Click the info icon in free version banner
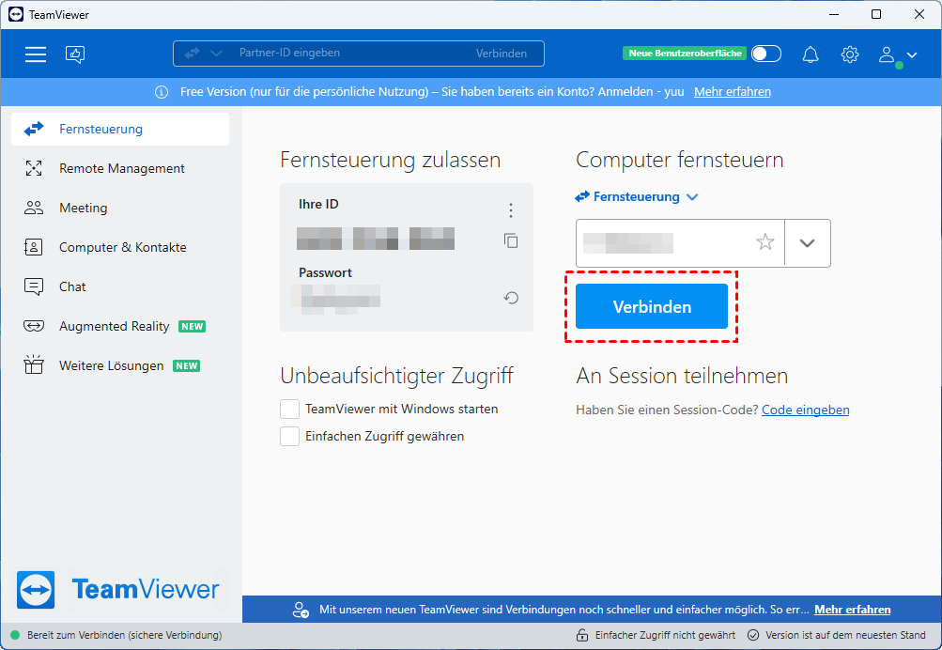This screenshot has height=650, width=942. pos(162,92)
